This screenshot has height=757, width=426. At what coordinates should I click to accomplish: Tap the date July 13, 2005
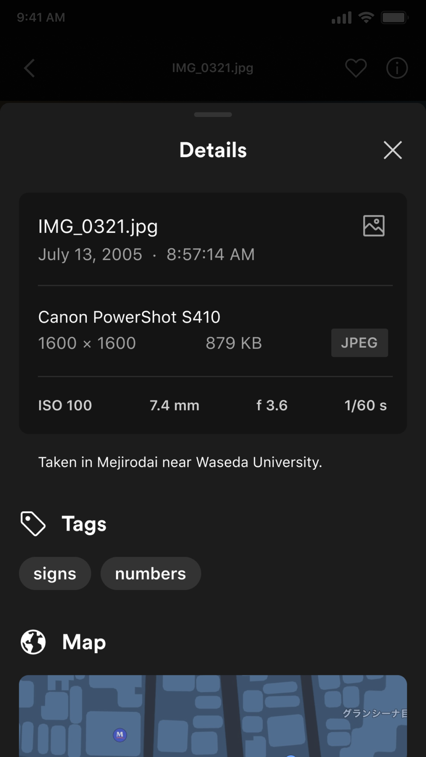click(90, 255)
